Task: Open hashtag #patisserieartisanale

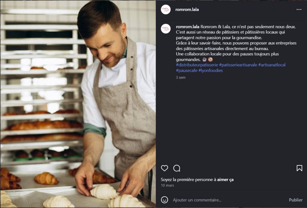Action: point(238,65)
